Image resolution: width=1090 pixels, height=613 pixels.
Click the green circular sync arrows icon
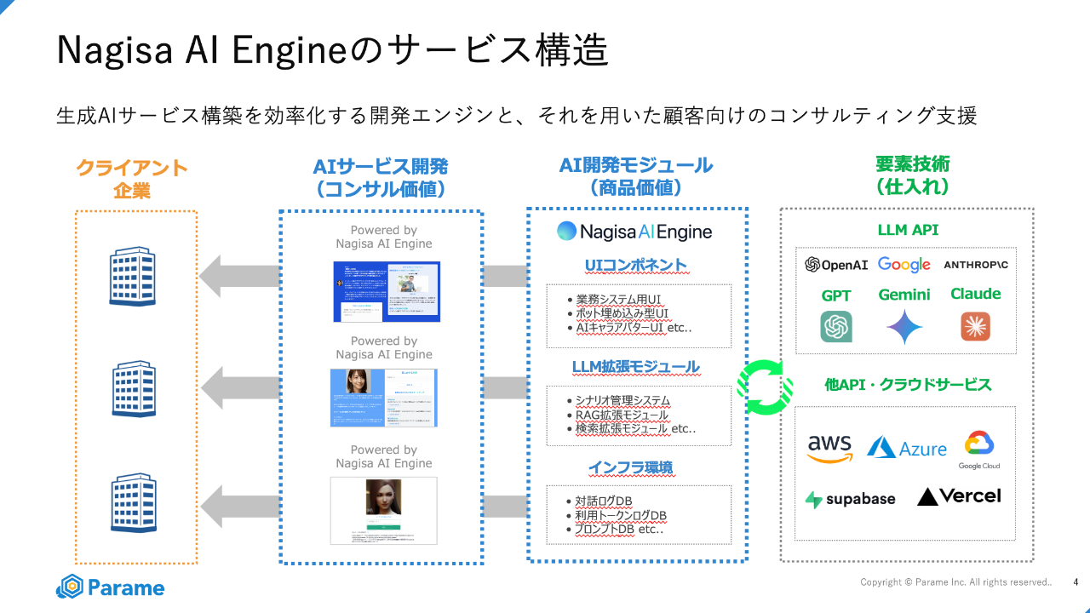coord(765,387)
